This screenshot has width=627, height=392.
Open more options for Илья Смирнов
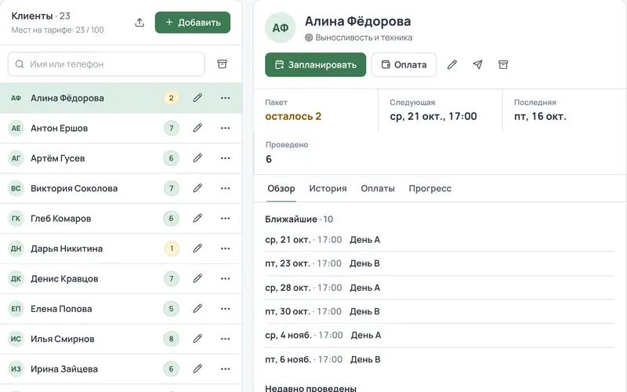pos(225,339)
